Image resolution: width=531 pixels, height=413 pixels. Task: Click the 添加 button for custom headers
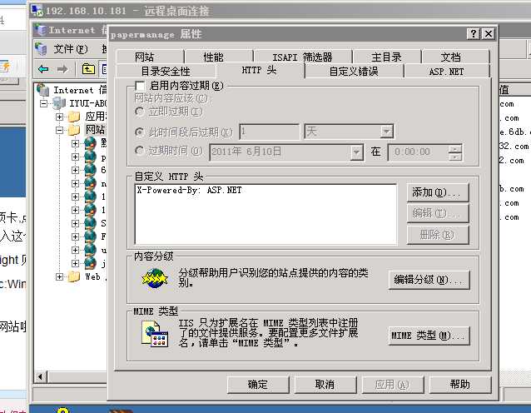point(438,192)
